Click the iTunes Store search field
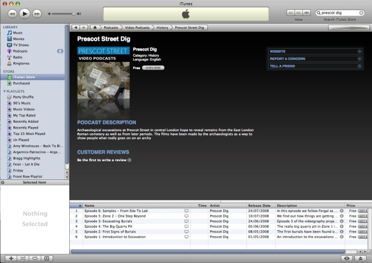The image size is (372, 263). pyautogui.click(x=340, y=13)
